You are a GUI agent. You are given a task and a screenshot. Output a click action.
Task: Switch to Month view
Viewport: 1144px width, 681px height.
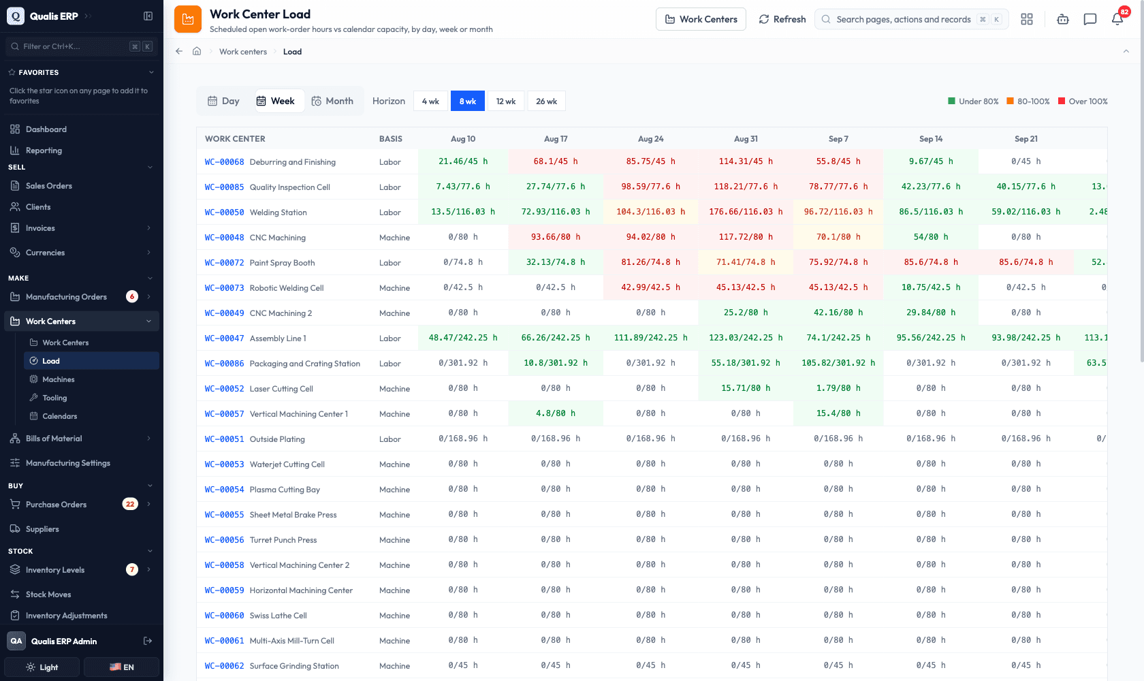332,101
